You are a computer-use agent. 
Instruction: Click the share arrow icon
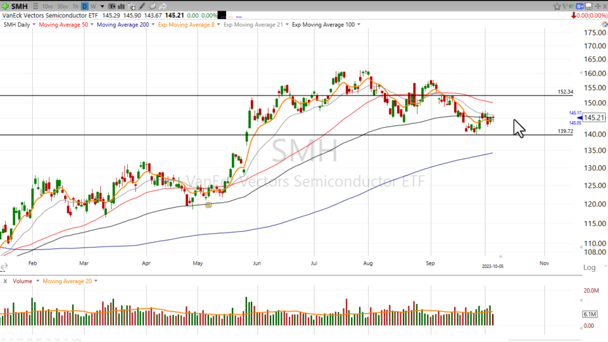coord(163,6)
